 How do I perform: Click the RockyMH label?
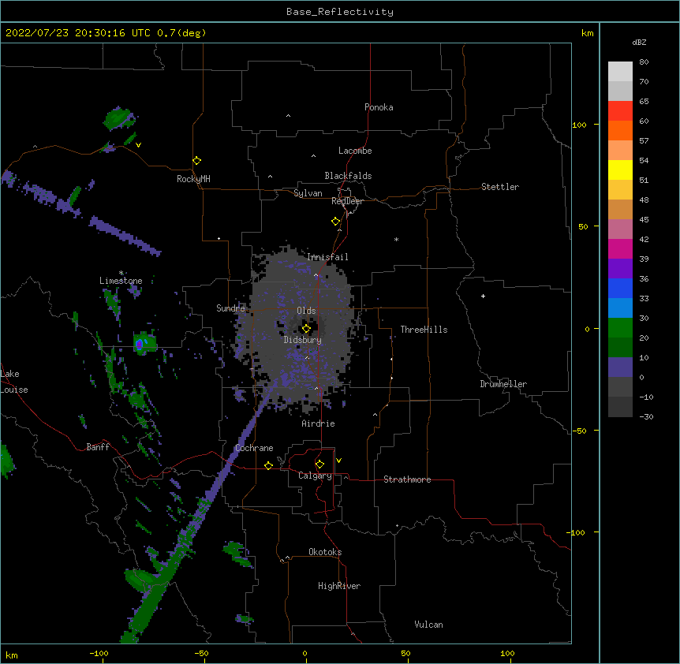click(193, 179)
